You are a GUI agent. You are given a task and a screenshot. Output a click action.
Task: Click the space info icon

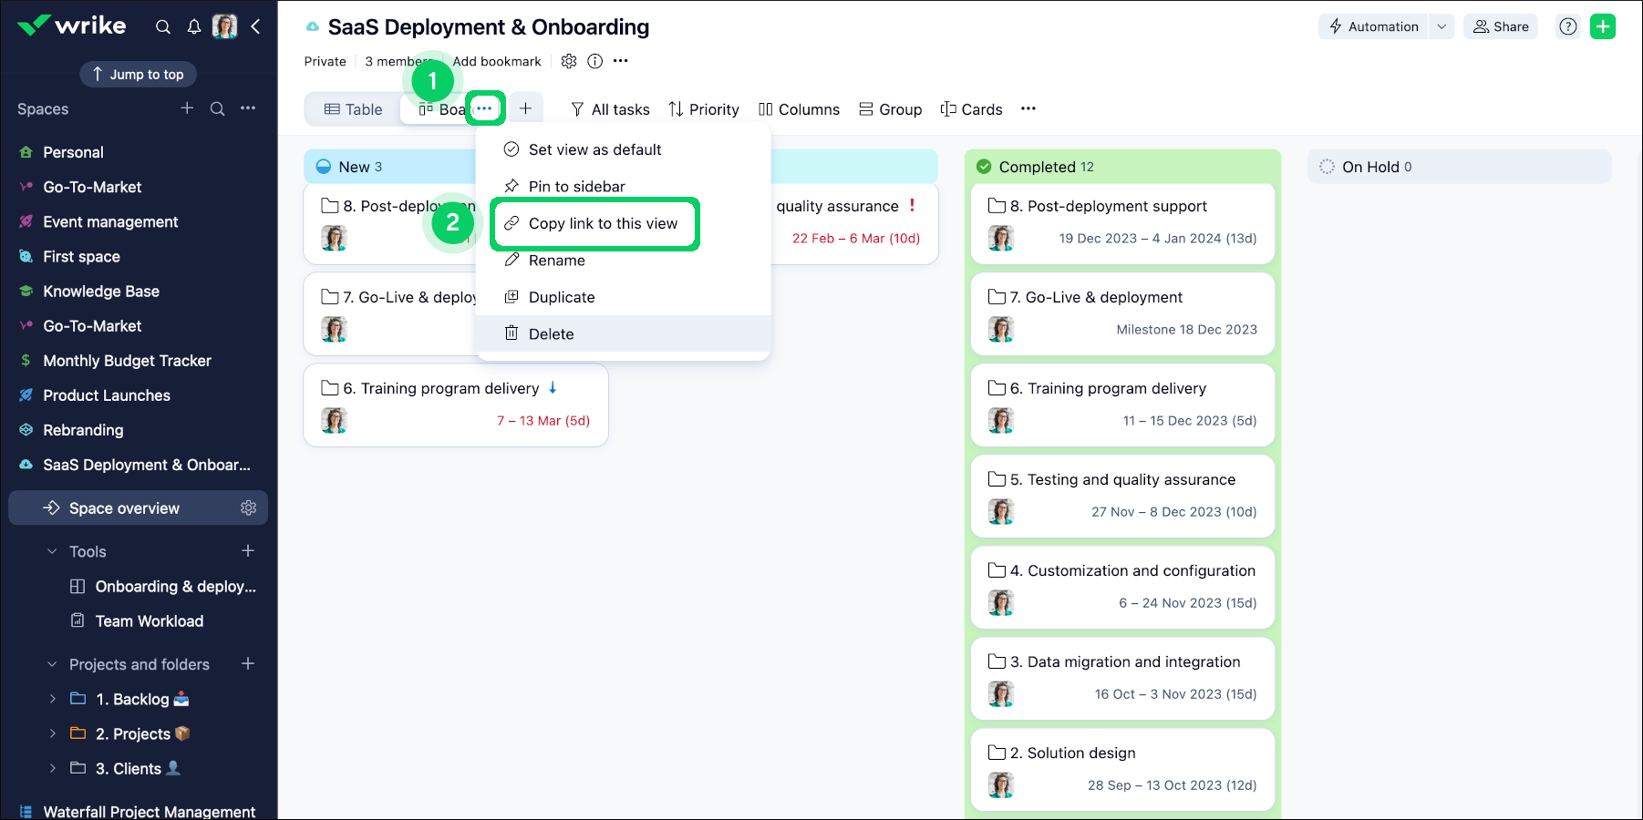point(595,61)
